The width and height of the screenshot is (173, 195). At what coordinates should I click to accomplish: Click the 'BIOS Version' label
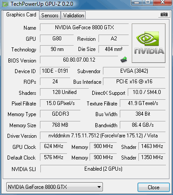coord(22,61)
